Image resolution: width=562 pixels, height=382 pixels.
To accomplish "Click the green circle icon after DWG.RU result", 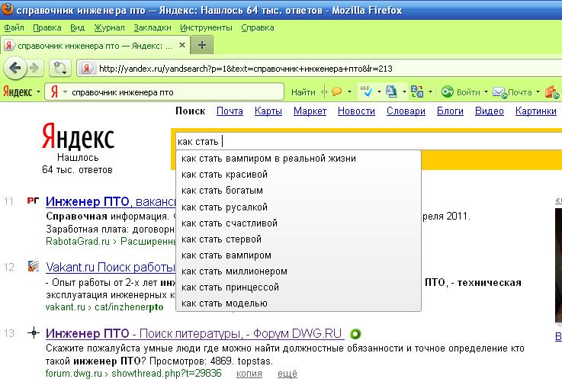I will click(355, 334).
